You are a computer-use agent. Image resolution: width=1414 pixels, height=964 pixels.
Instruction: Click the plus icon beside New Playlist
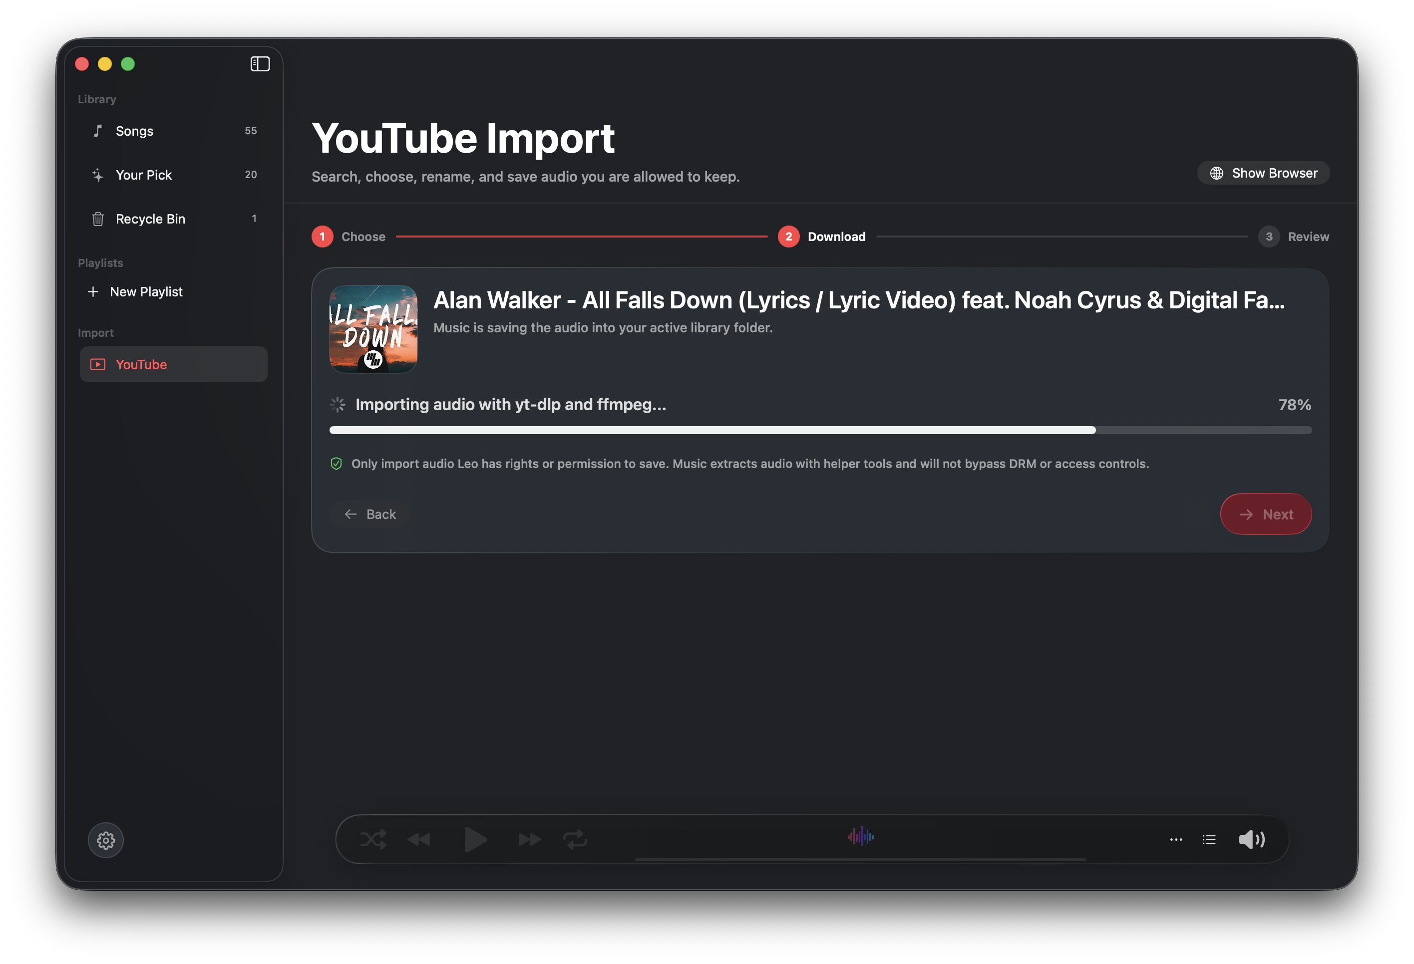pos(93,292)
